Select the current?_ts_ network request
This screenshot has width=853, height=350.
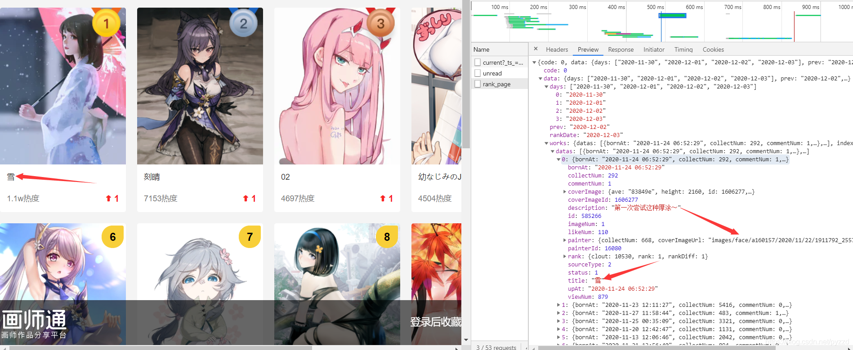(x=500, y=62)
